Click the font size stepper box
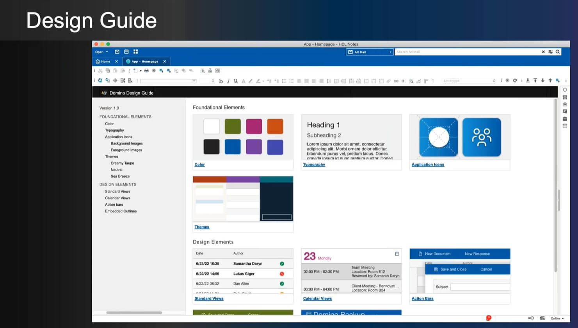Viewport: 578px width, 328px height. [207, 81]
